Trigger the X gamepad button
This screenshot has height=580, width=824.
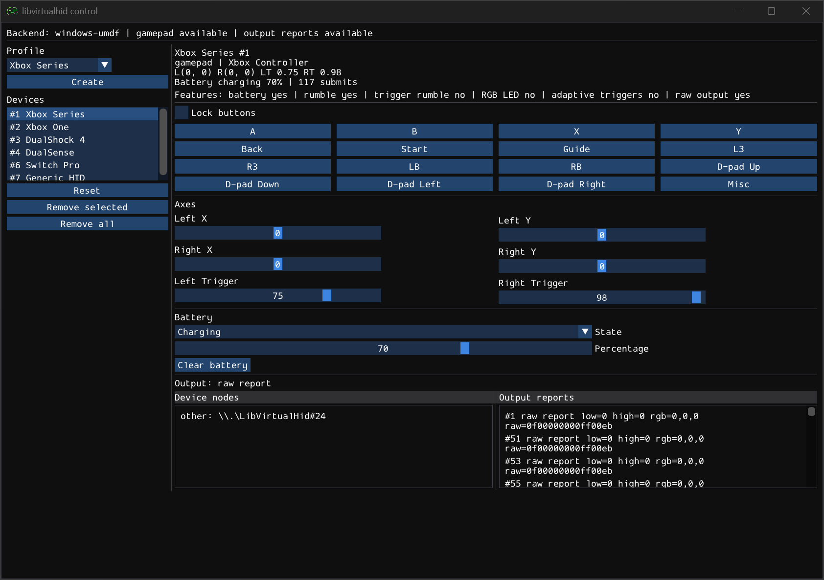576,131
